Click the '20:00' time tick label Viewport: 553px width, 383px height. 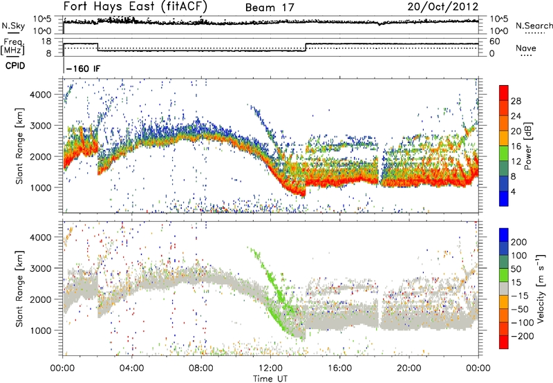pos(409,368)
